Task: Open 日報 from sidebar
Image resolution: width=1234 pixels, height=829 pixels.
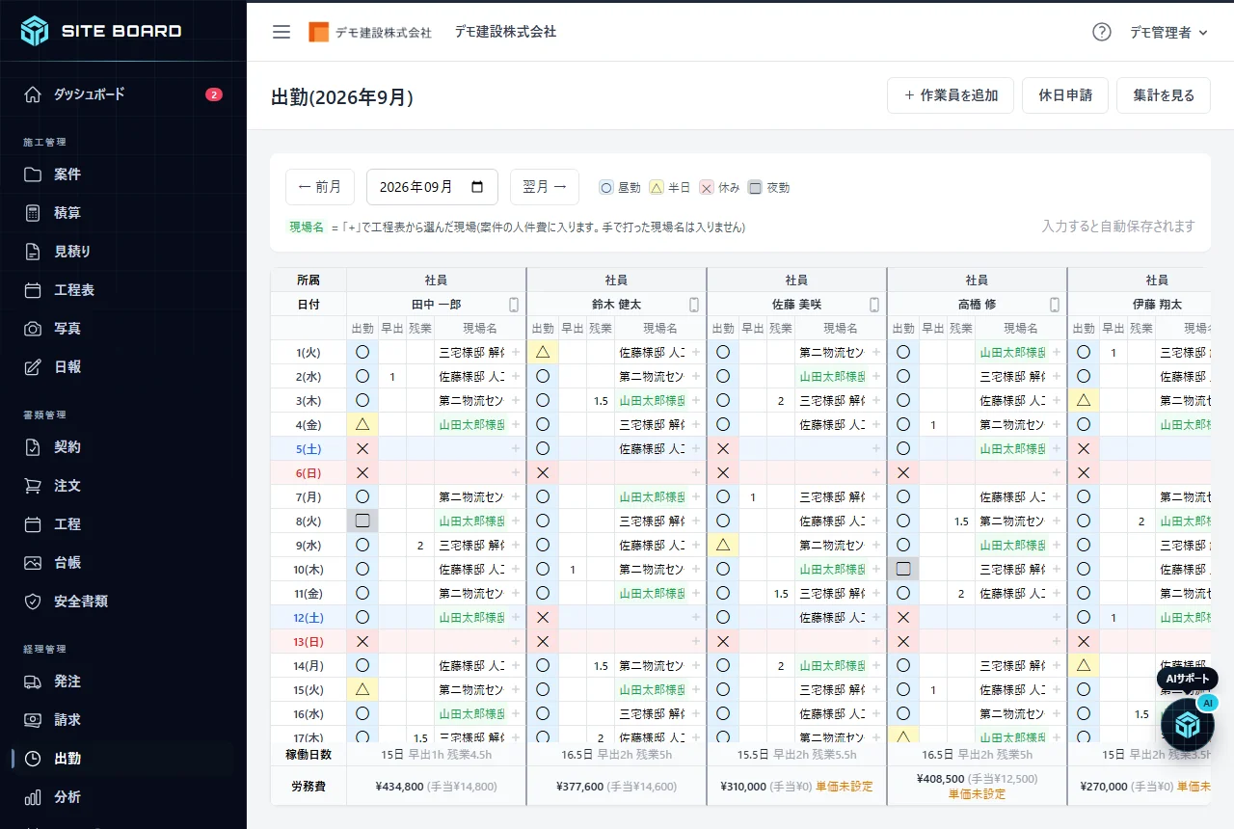Action: (123, 367)
